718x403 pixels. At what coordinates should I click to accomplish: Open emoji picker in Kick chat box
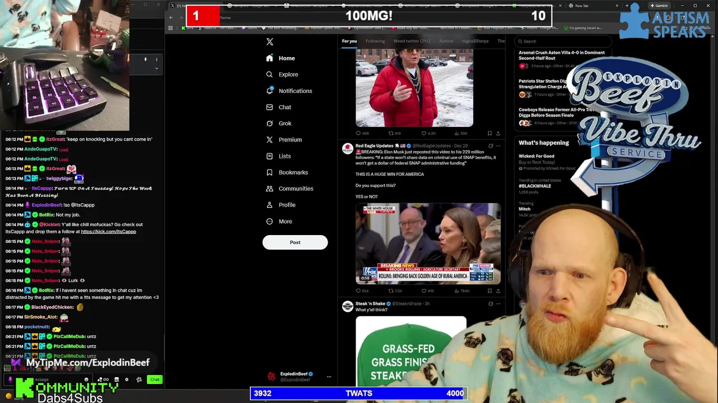pos(86,379)
